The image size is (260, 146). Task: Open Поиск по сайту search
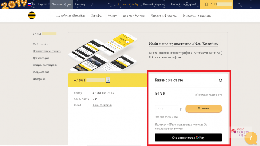coord(129,4)
